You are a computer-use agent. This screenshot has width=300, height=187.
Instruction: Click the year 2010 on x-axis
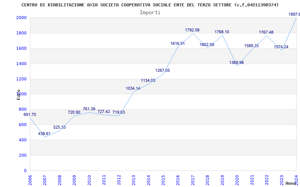tap(89, 180)
